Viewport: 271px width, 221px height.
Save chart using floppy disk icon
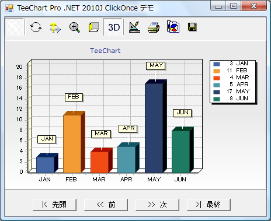pyautogui.click(x=192, y=27)
